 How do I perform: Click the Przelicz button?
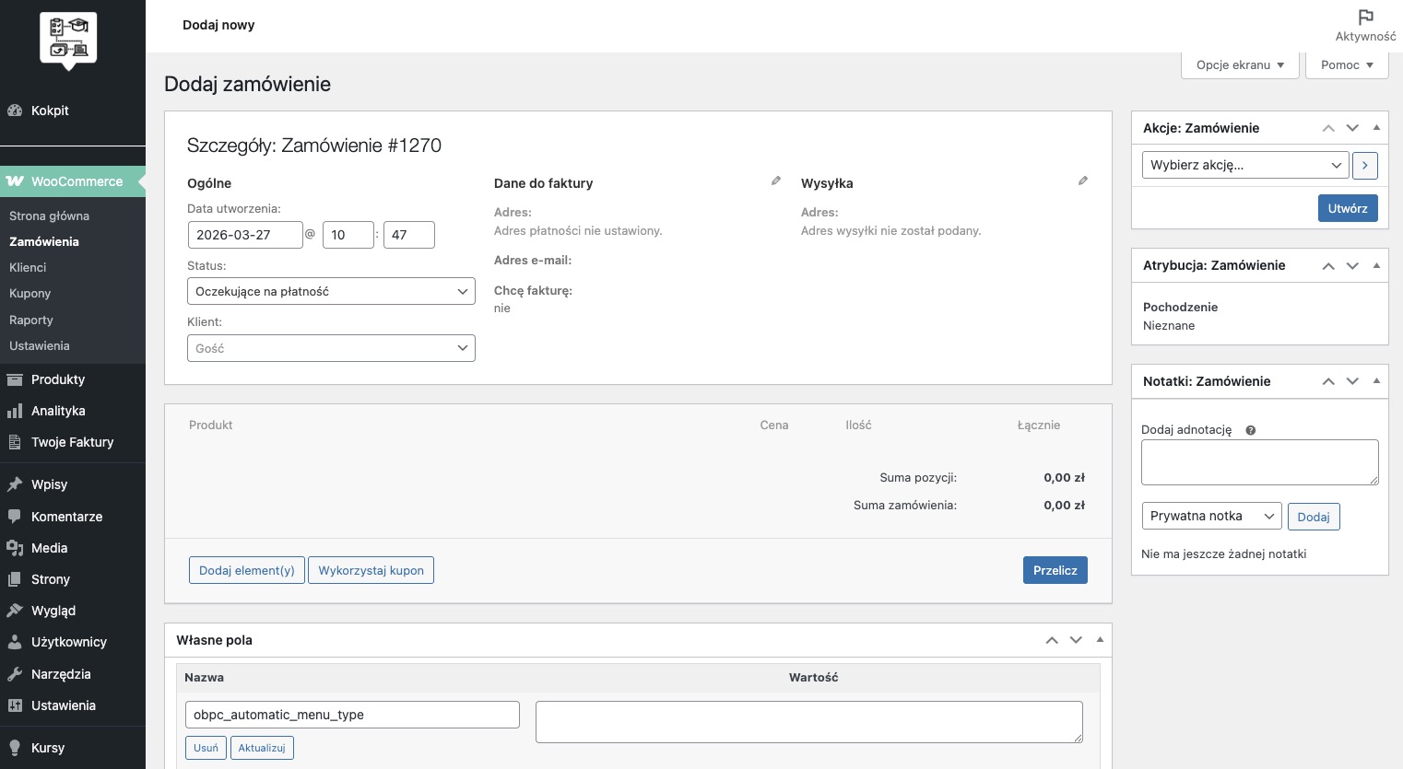tap(1055, 570)
